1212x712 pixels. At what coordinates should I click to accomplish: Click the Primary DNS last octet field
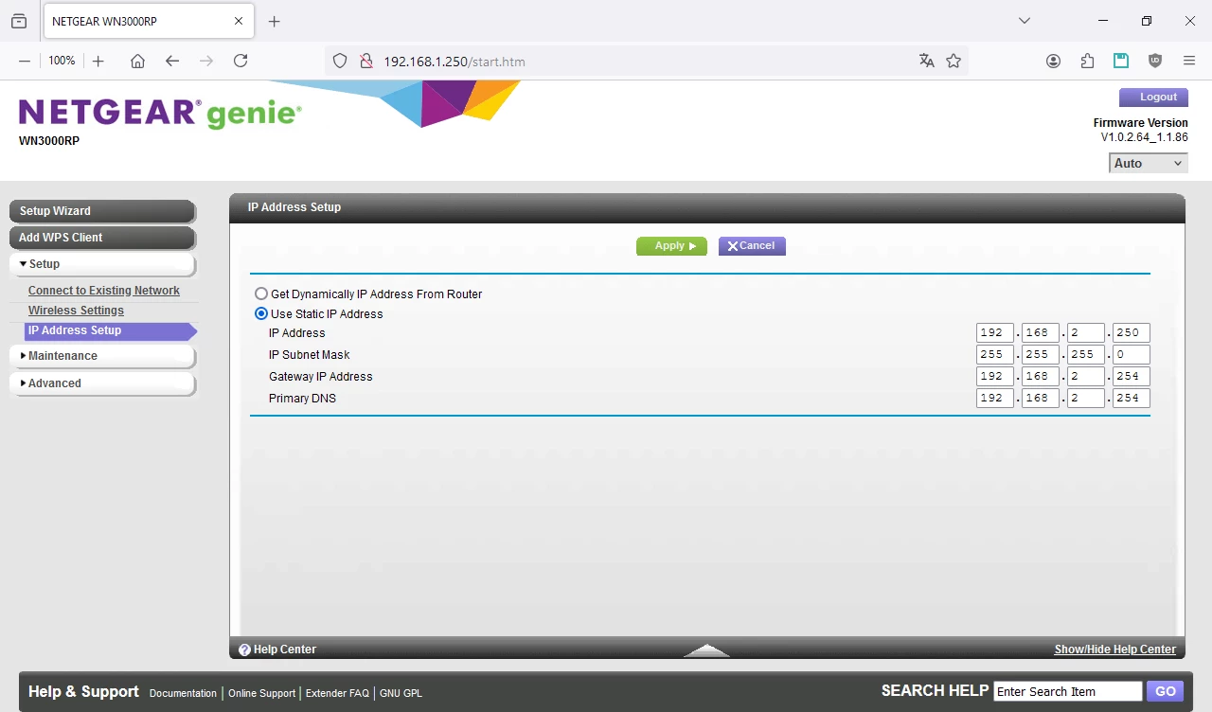pos(1132,399)
